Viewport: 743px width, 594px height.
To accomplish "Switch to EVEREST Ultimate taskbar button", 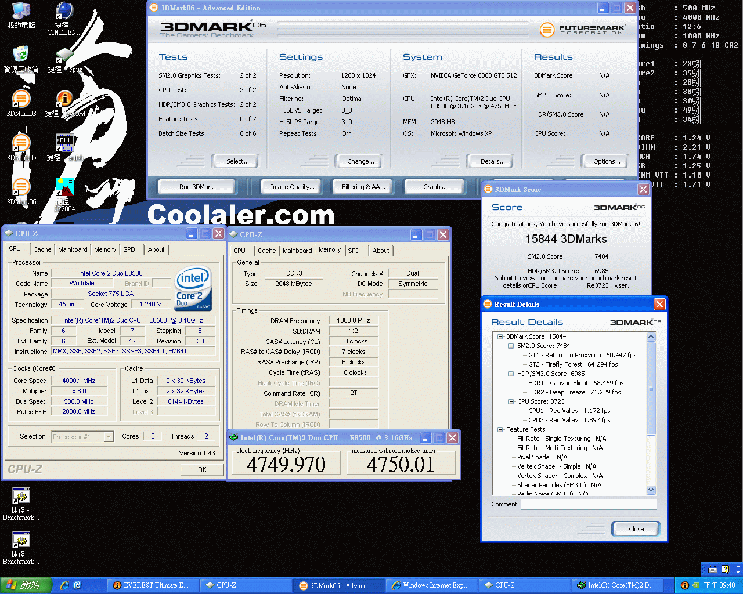I will pos(154,585).
